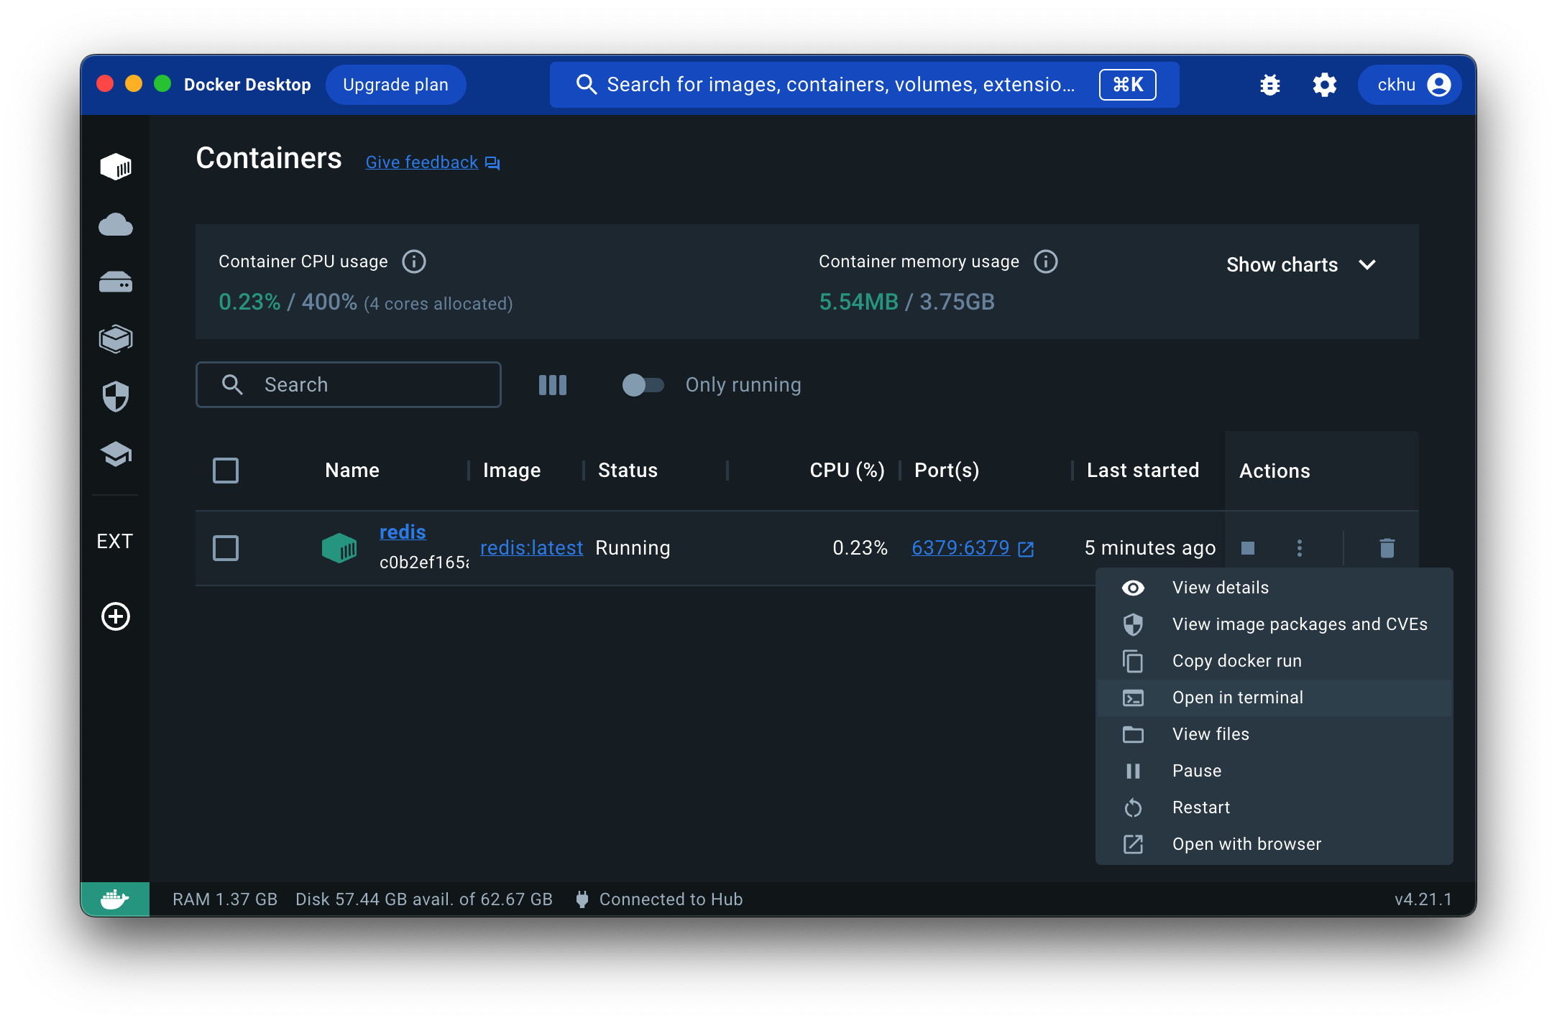Open the Give feedback link
The width and height of the screenshot is (1557, 1023).
click(x=432, y=162)
